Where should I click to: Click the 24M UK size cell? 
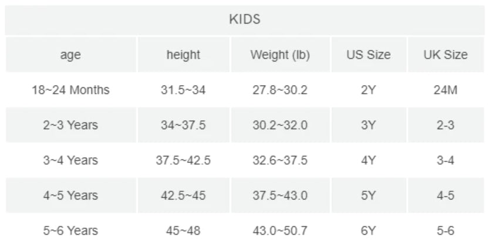445,90
